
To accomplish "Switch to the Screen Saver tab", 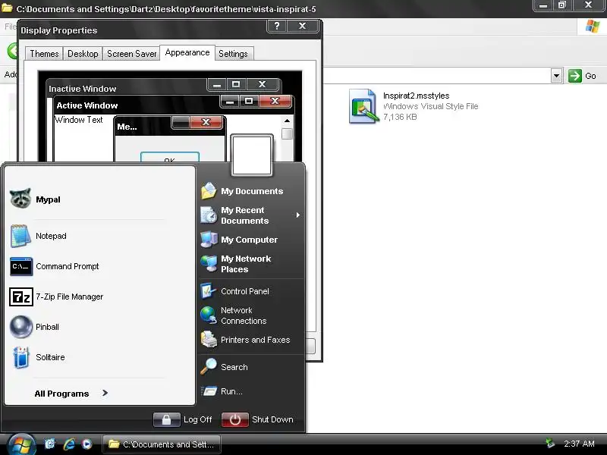I will pos(131,54).
